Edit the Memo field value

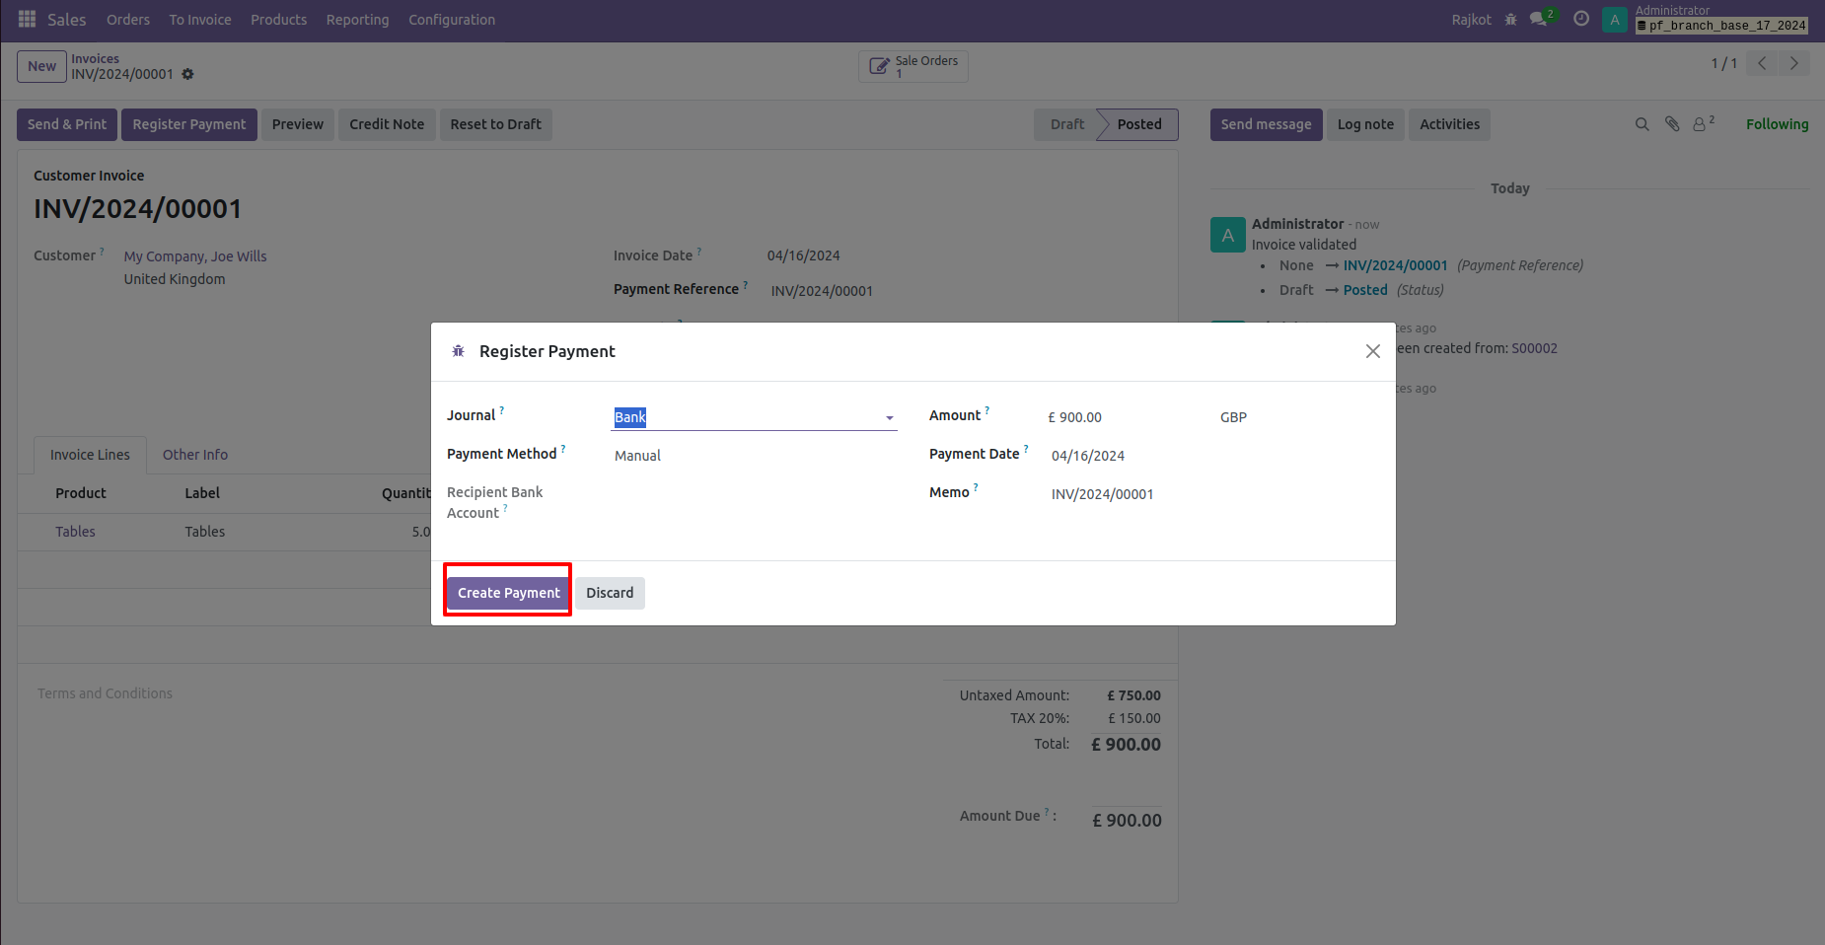1102,494
